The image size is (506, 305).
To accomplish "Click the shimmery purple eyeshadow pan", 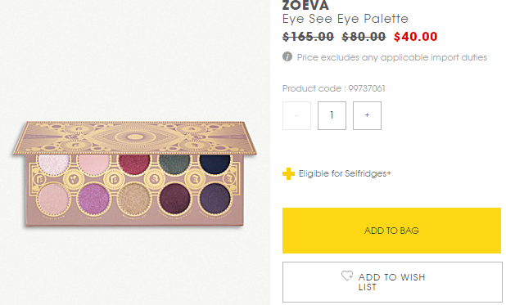I will click(x=93, y=200).
